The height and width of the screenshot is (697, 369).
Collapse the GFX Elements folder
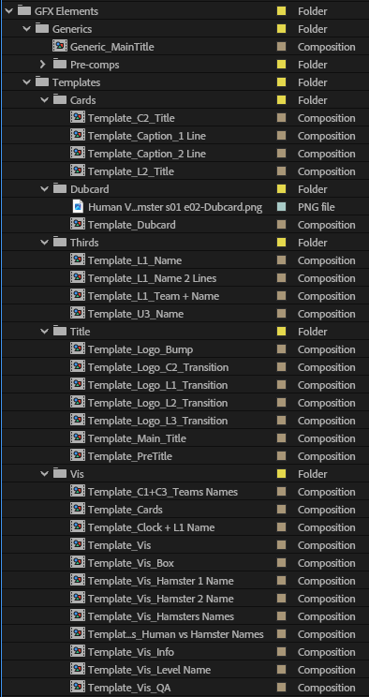[x=8, y=11]
